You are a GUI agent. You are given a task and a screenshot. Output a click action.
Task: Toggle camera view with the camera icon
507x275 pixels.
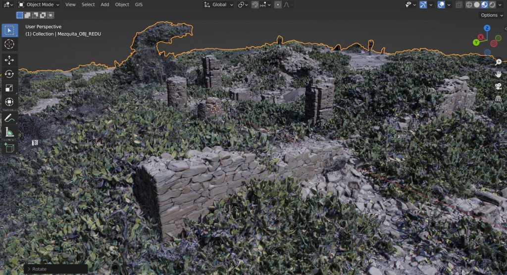pos(498,87)
